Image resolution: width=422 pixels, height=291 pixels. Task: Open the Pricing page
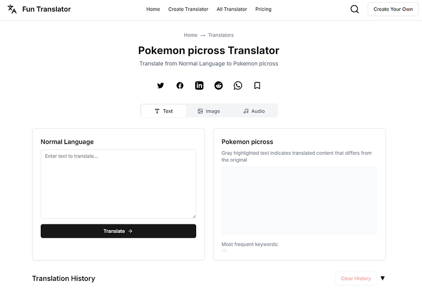tap(263, 9)
